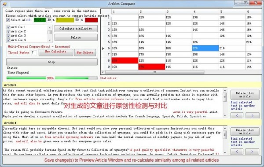Go to next match in Article 6 panel
The height and width of the screenshot is (167, 264).
252,115
